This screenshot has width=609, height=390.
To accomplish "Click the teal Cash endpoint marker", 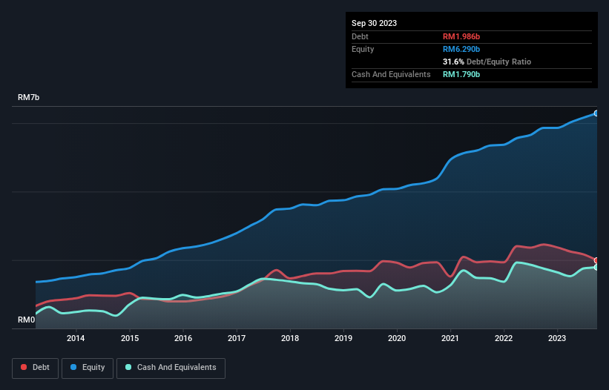I will click(596, 268).
